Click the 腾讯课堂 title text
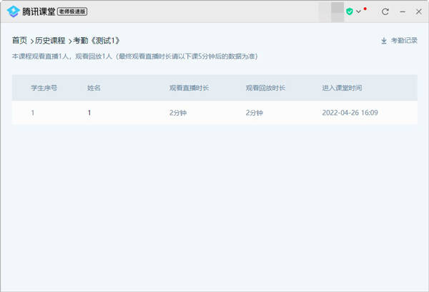 39,11
